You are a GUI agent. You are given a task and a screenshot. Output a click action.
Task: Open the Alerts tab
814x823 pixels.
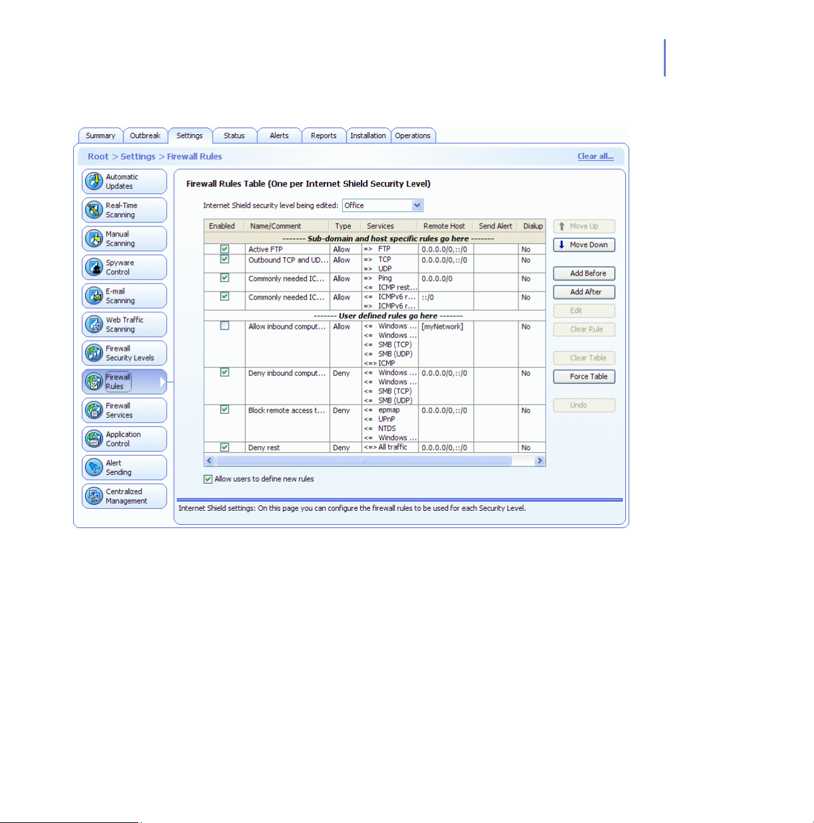279,136
